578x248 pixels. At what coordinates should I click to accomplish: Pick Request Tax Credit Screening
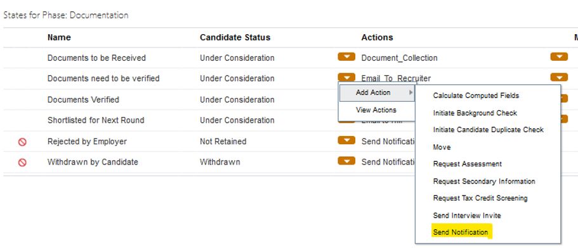coord(480,198)
